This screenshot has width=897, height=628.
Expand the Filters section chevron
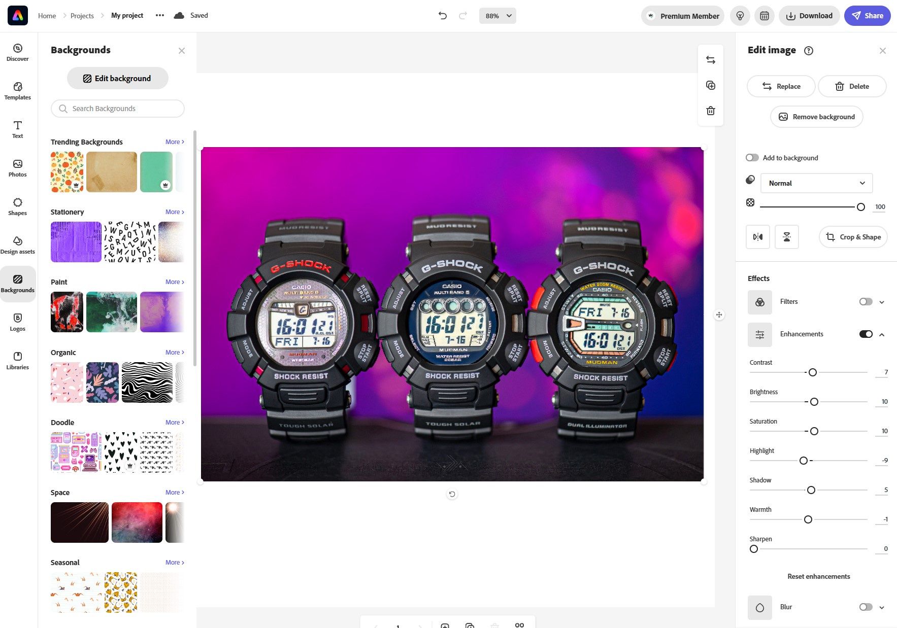[882, 302]
